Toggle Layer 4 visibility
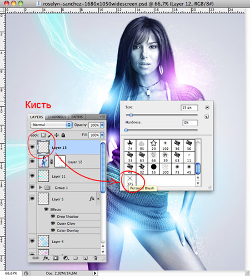This screenshot has width=250, height=276. pos(32,241)
